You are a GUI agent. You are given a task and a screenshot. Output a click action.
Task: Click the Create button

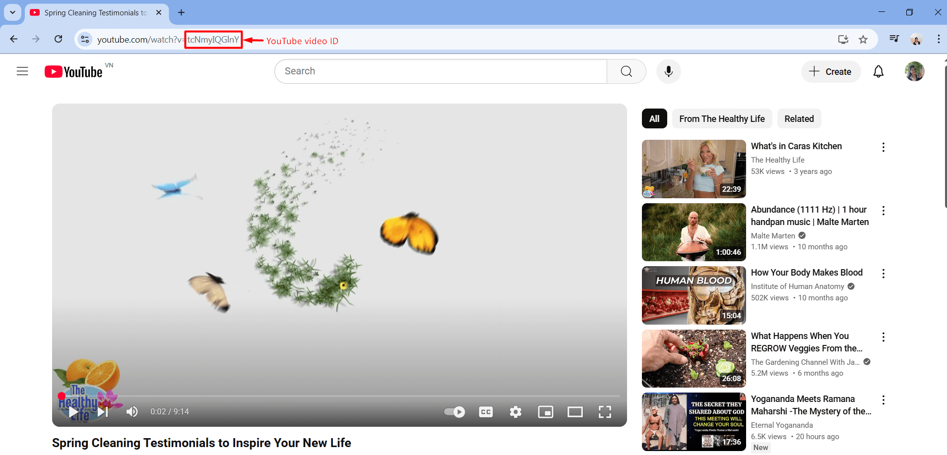(x=830, y=71)
